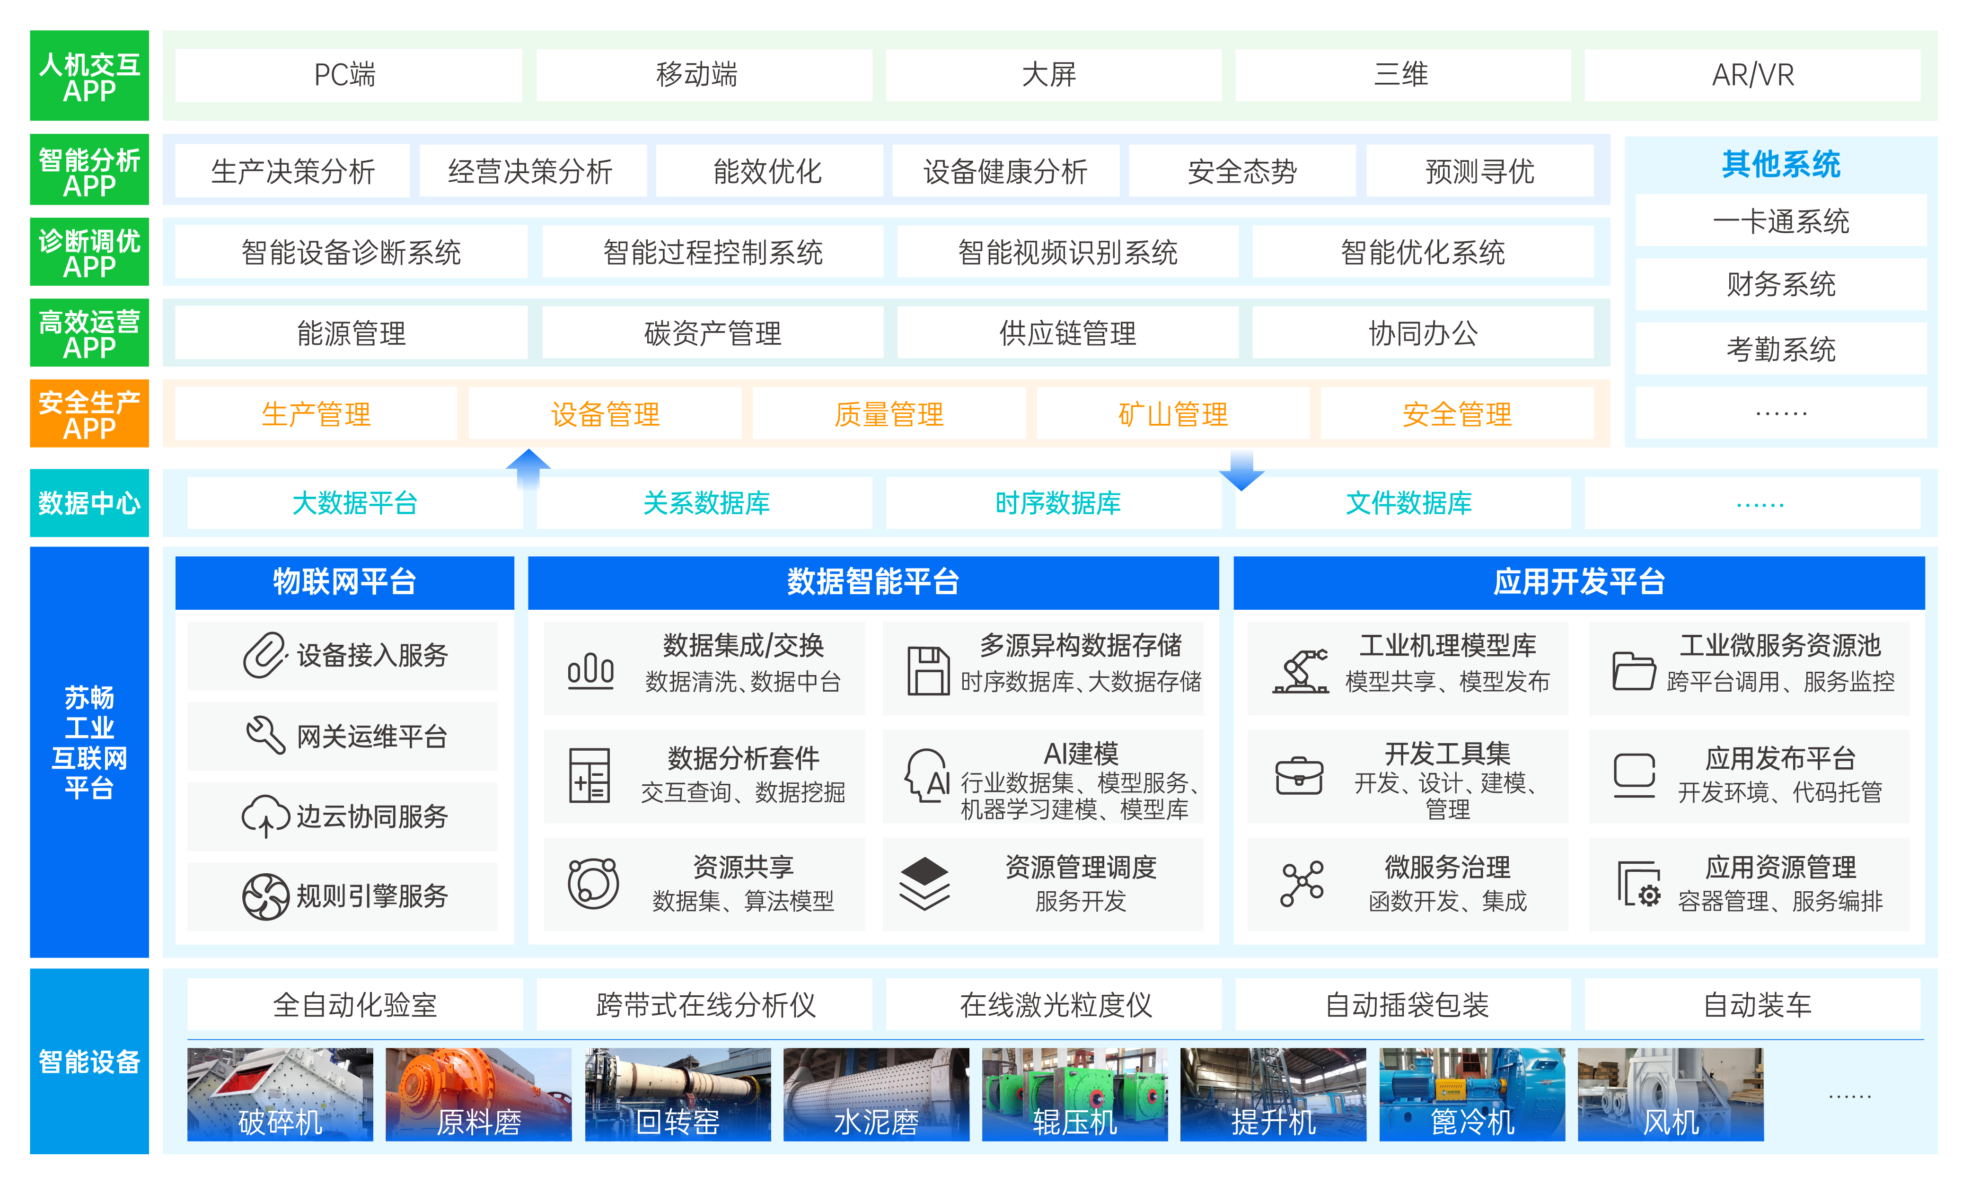Click the floppy disk icon beside 多源异构数据存储
Screen dimensions: 1980x1185
(x=929, y=671)
